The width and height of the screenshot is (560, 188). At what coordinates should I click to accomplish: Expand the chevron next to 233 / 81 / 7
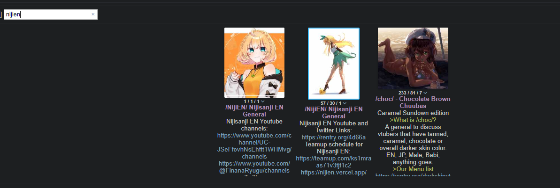[x=425, y=93]
